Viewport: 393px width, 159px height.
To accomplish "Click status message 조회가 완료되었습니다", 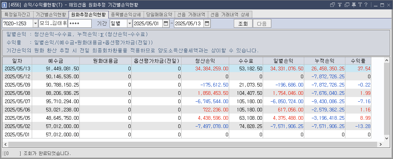I will (47, 153).
